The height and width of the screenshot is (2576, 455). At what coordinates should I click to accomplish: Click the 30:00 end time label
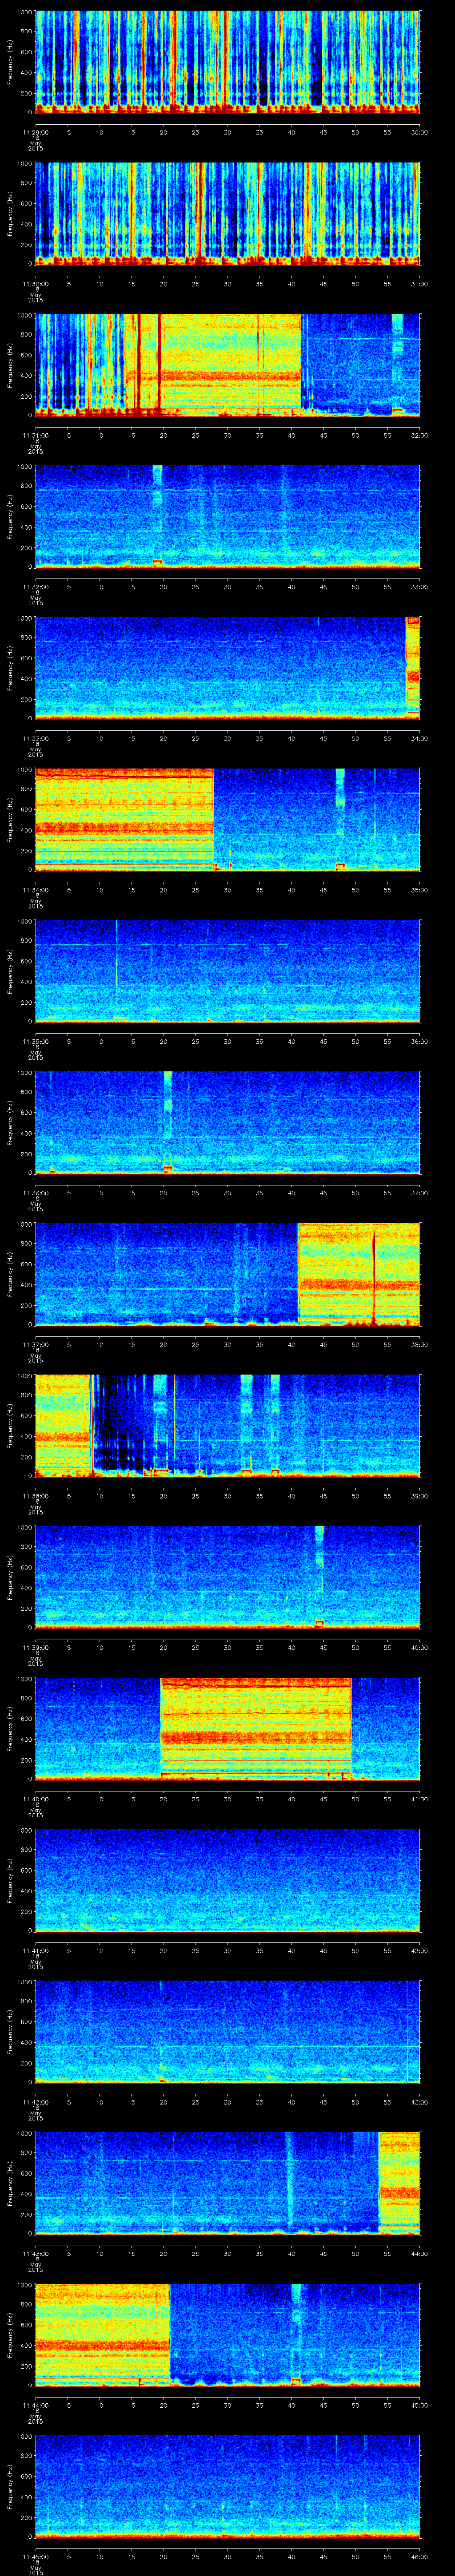pyautogui.click(x=420, y=132)
